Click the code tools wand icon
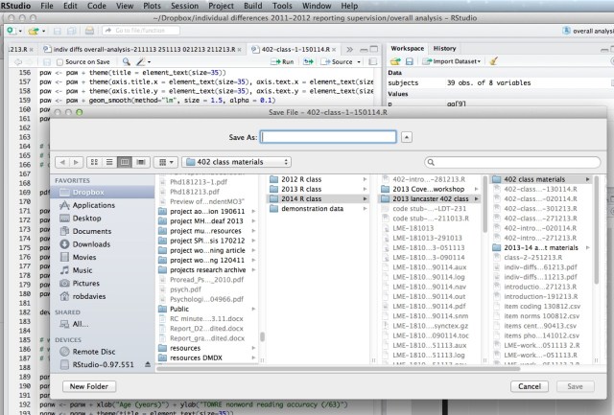The image size is (614, 415). coord(141,61)
